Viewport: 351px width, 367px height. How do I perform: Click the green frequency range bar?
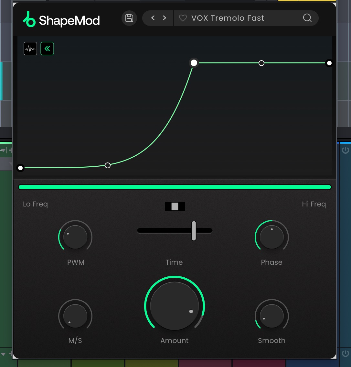point(175,187)
